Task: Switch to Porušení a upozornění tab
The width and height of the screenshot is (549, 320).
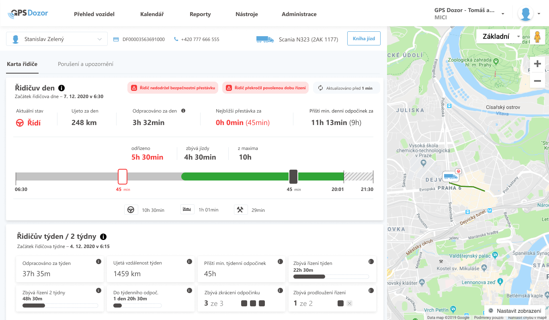Action: pos(86,64)
